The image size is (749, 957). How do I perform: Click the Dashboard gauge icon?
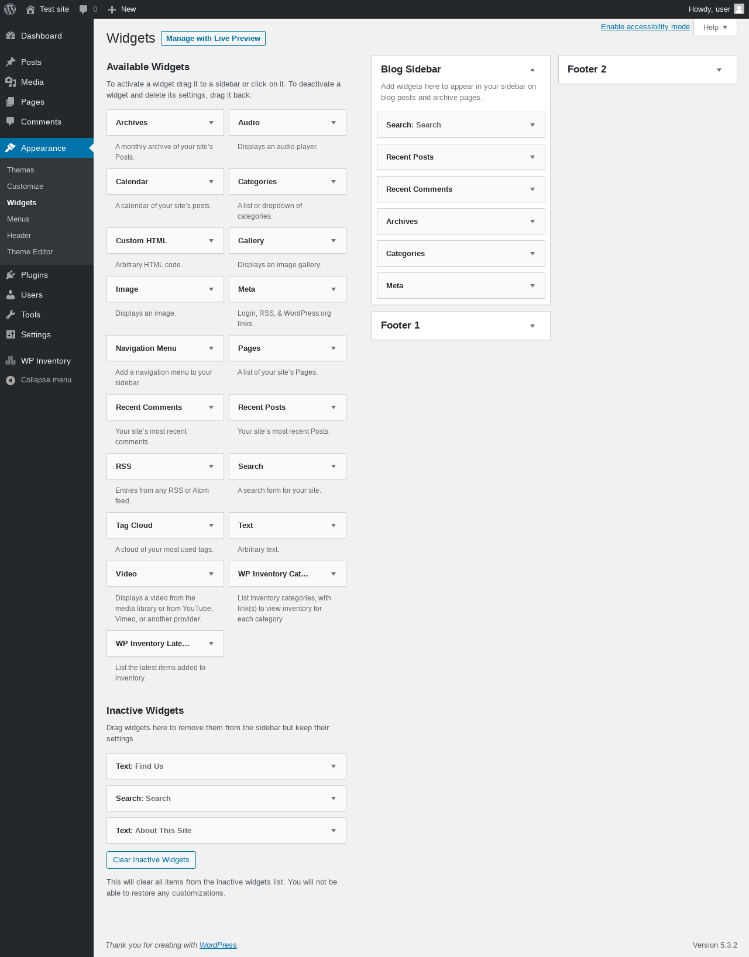tap(11, 36)
